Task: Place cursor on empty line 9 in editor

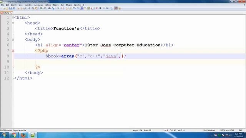Action: (x=130, y=62)
